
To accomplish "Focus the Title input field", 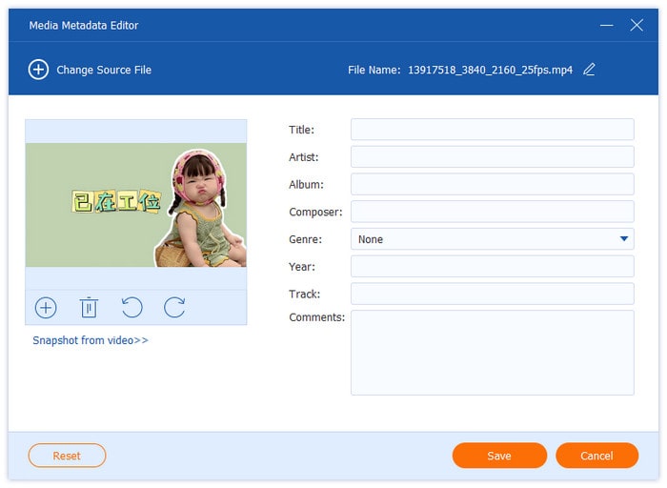I will [x=492, y=130].
